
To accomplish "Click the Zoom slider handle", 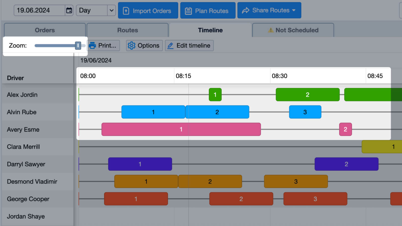I will pyautogui.click(x=78, y=45).
